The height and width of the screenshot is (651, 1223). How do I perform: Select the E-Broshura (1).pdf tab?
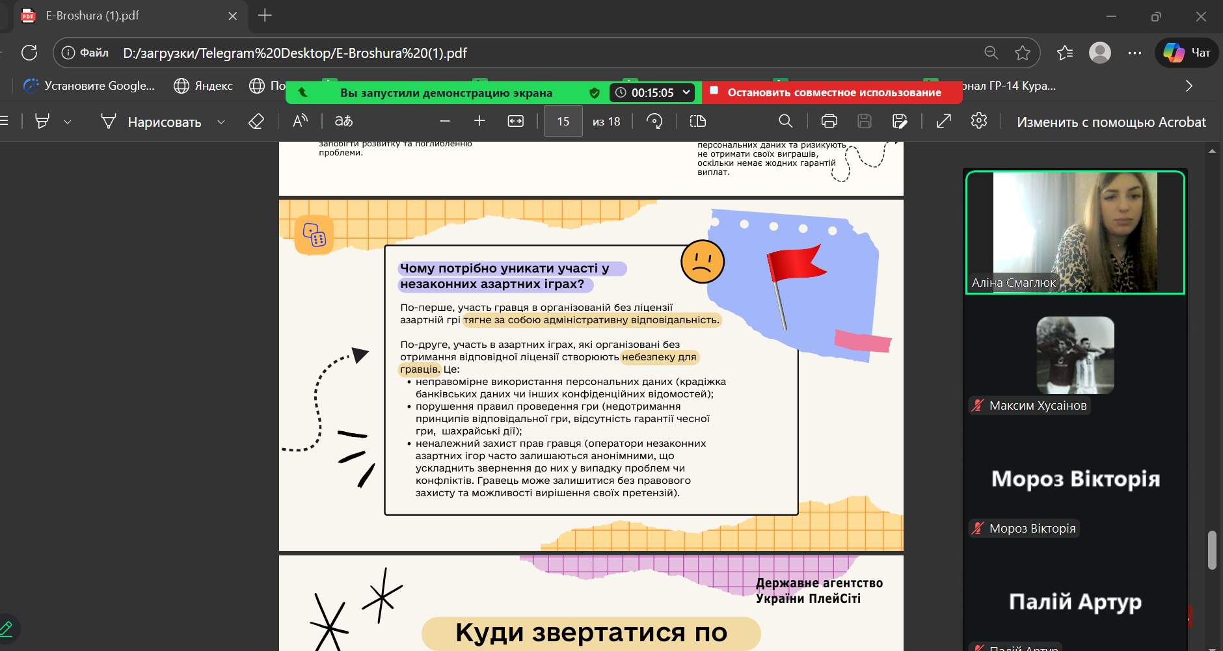(124, 16)
